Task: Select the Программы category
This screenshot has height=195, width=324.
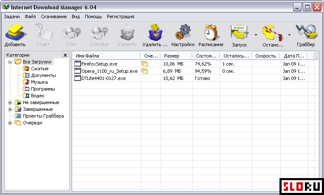Action: 43,89
